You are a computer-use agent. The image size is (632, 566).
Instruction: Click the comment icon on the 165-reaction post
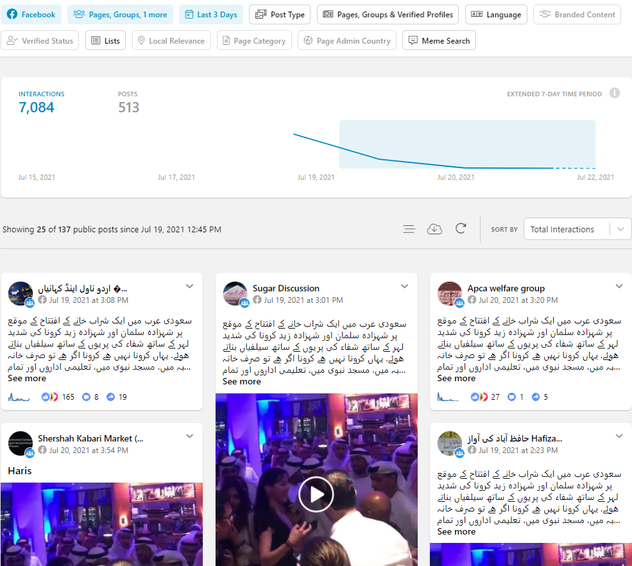(x=87, y=397)
